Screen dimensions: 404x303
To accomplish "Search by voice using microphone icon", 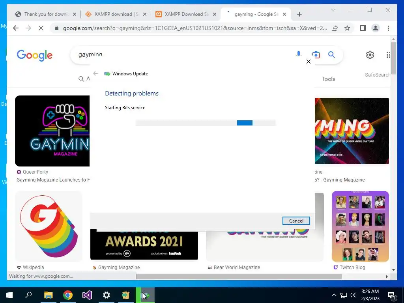I will point(299,54).
